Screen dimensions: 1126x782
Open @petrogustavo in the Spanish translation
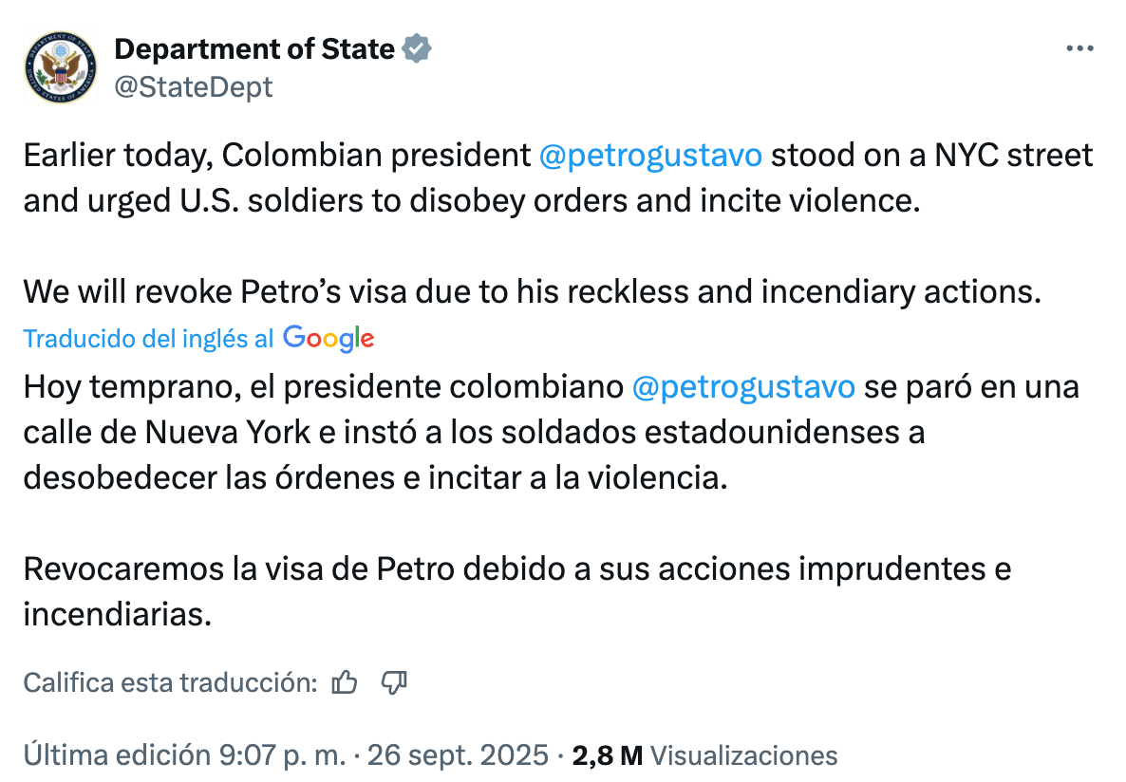(x=742, y=386)
